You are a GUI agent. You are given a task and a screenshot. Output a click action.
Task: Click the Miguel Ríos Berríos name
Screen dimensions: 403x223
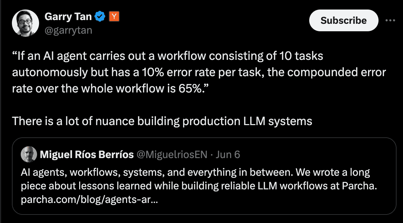pos(87,155)
